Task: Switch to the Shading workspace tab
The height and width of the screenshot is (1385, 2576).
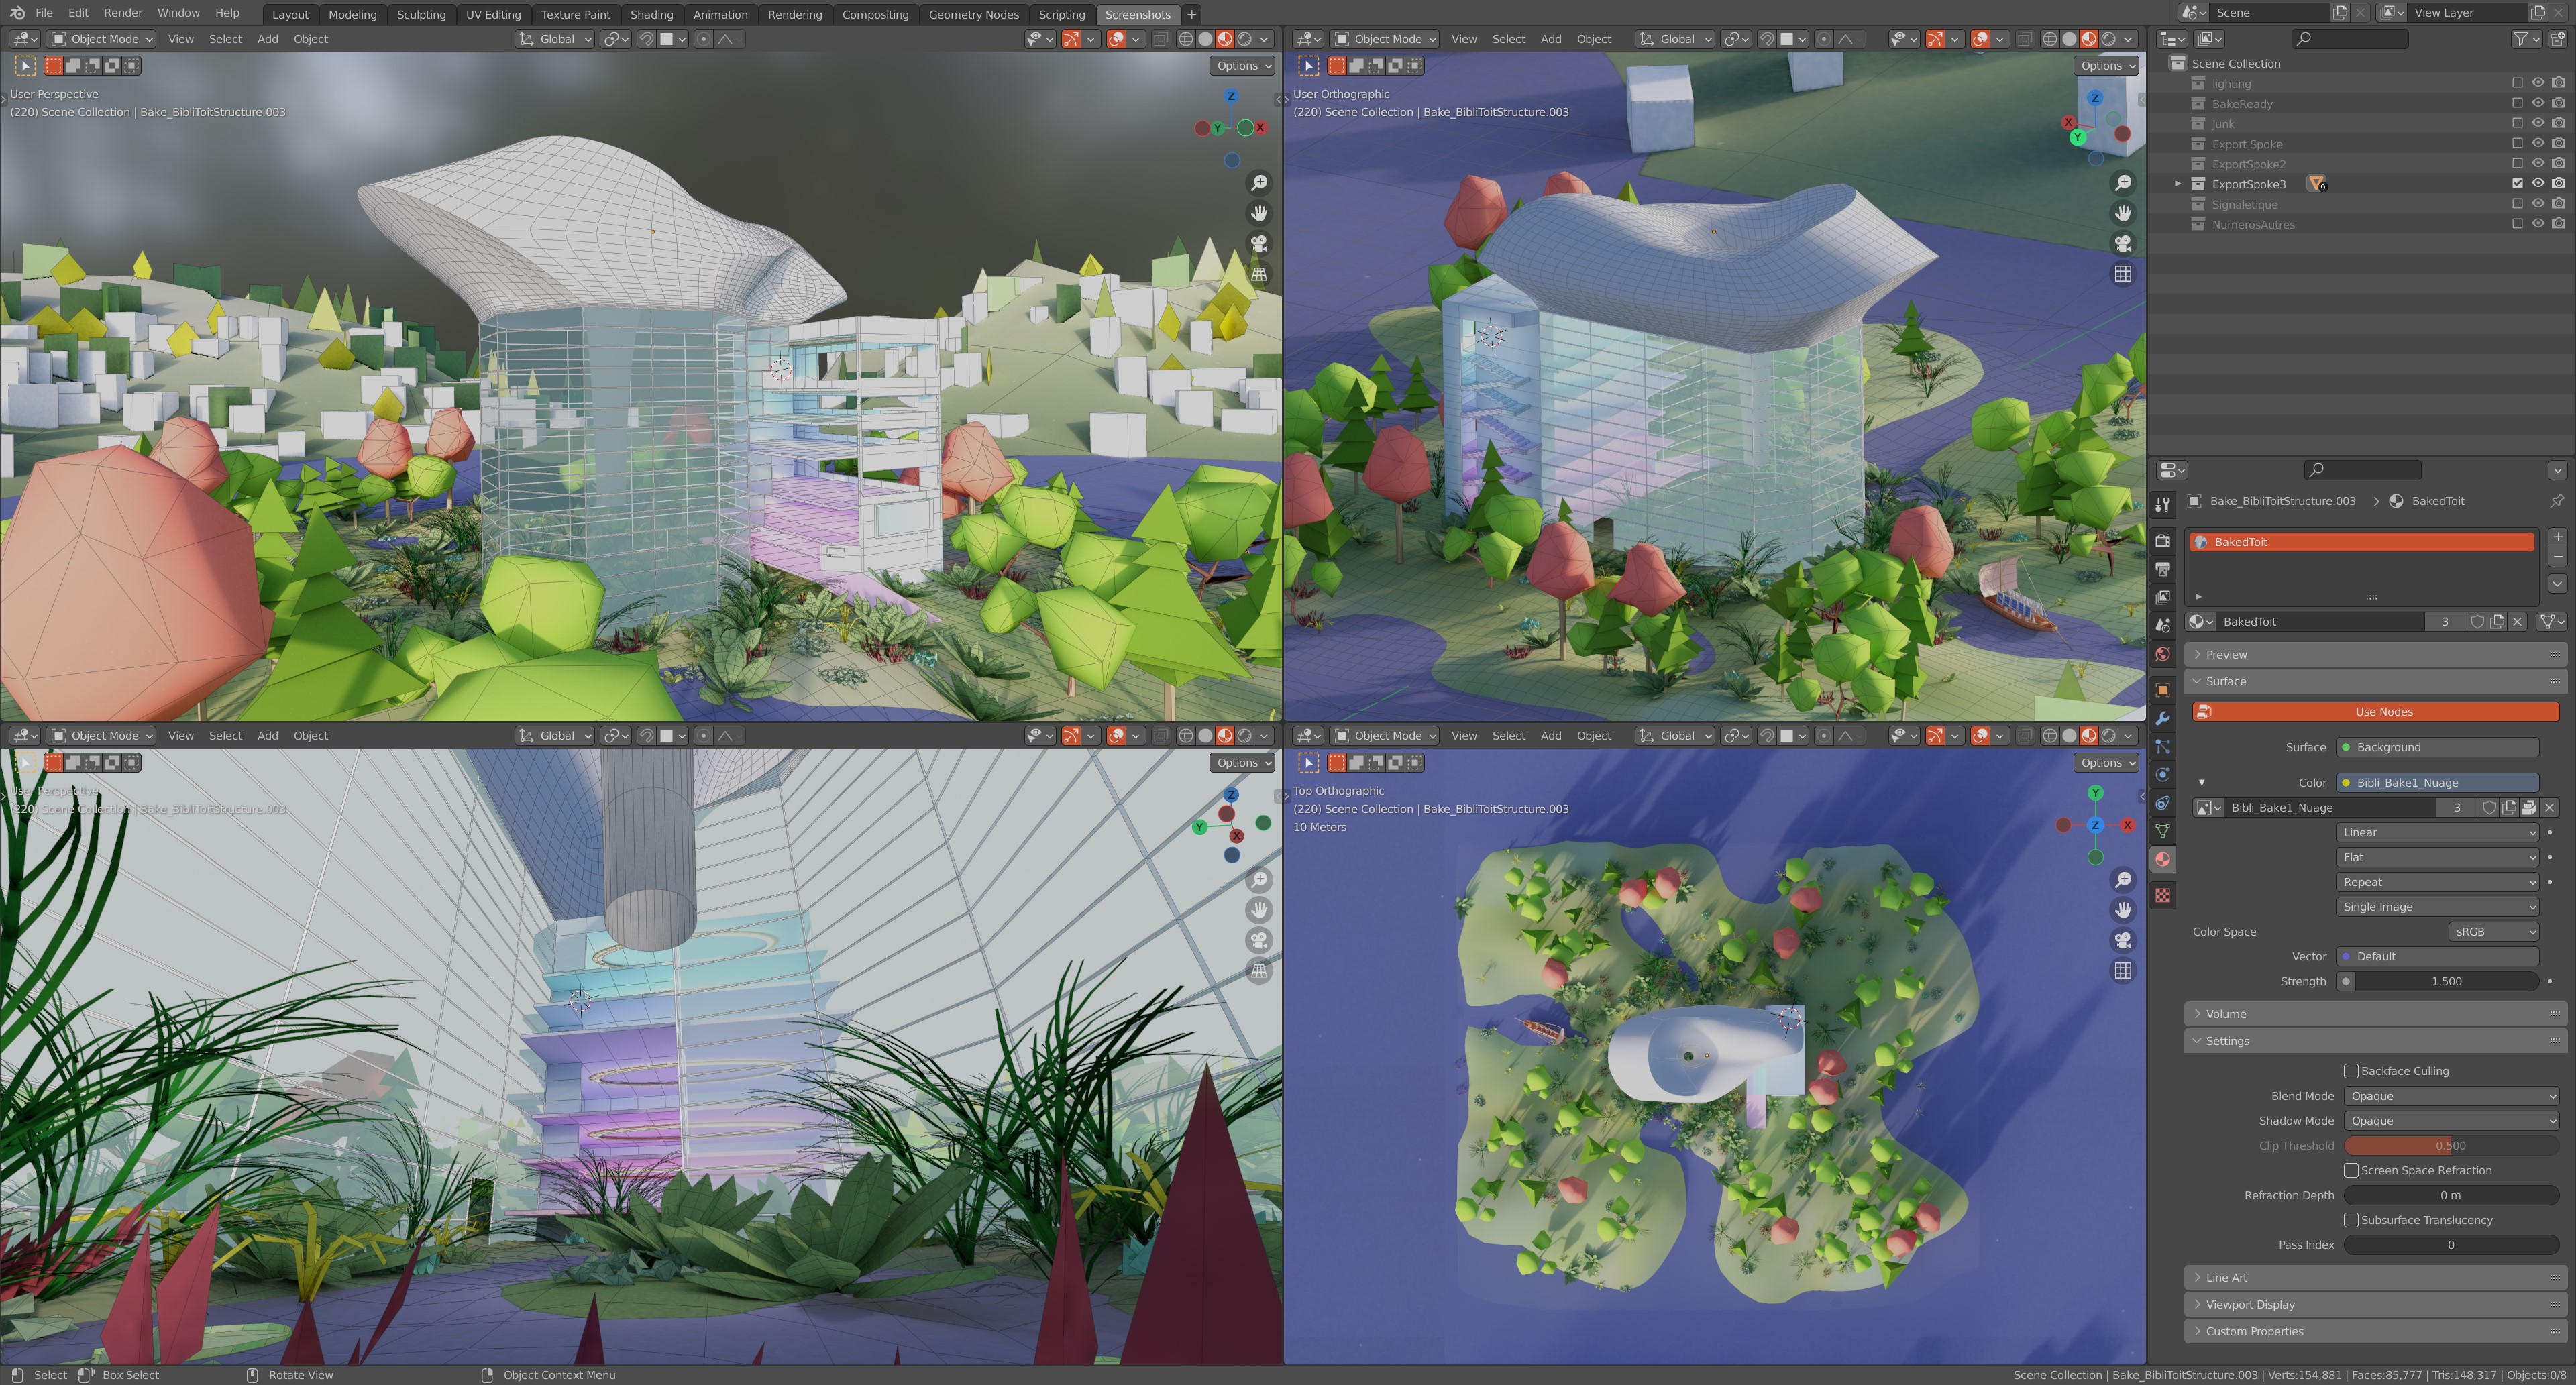Action: coord(651,14)
